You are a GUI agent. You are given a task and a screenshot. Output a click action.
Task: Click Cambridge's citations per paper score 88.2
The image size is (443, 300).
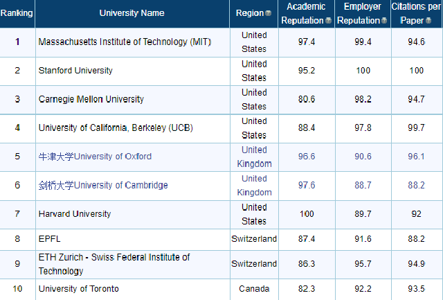[x=416, y=185]
